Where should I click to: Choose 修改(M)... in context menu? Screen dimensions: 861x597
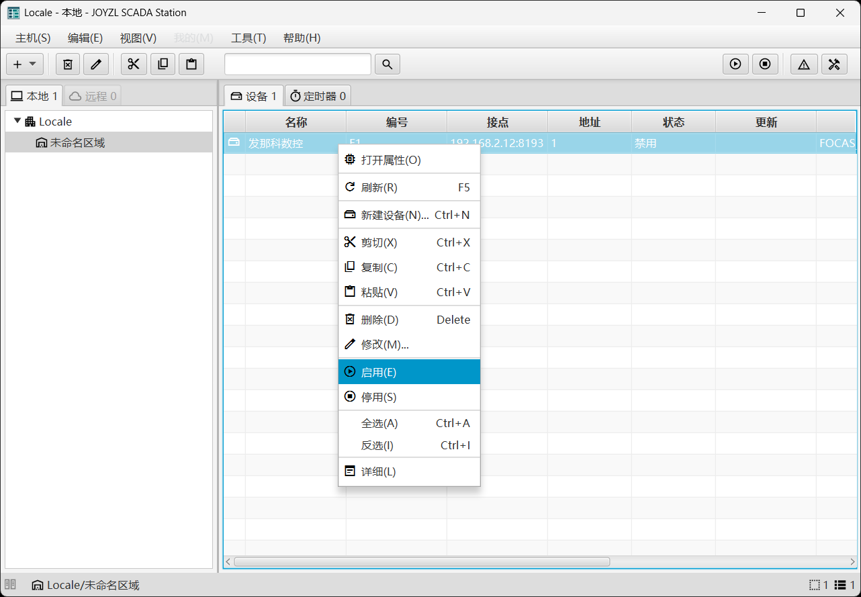[x=409, y=345]
